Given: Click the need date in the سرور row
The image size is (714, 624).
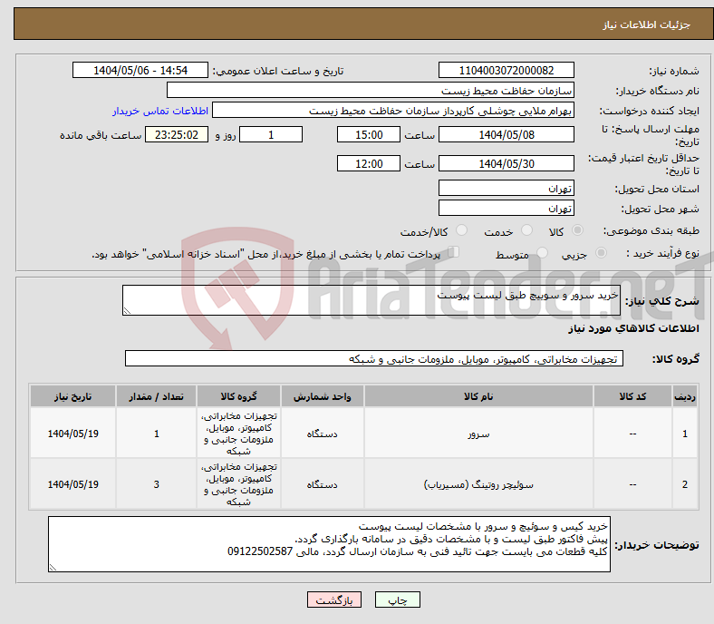Looking at the screenshot, I should 72,434.
